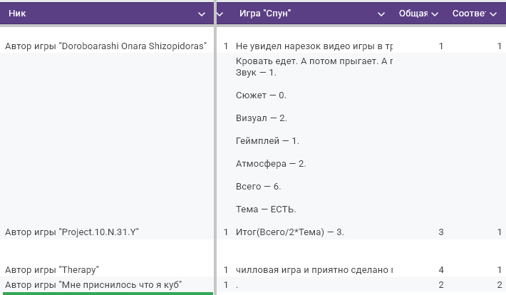Click the Общая score 4 for Therapy
The image size is (506, 295).
(x=441, y=270)
